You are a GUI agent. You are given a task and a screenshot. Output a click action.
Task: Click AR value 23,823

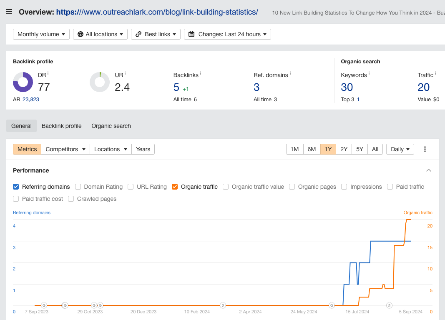pyautogui.click(x=30, y=100)
